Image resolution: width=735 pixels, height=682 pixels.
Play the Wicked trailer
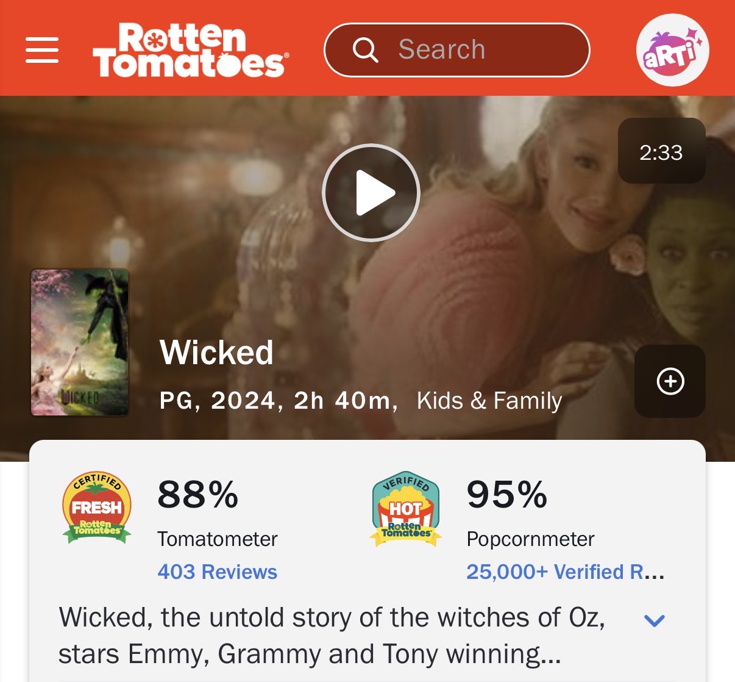[371, 193]
